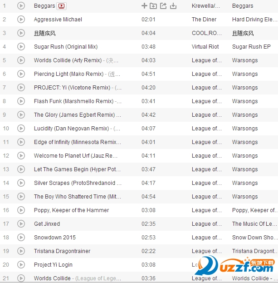Image resolution: width=278 pixels, height=283 pixels.
Task: Play Welcome to Planet Urf
Action: pyautogui.click(x=21, y=155)
